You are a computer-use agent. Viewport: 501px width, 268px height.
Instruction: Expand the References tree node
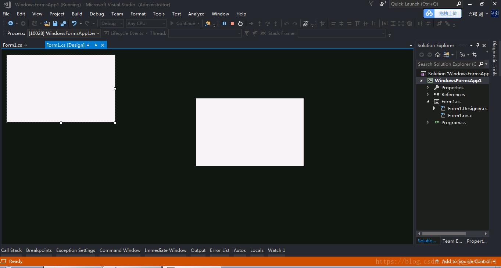427,94
